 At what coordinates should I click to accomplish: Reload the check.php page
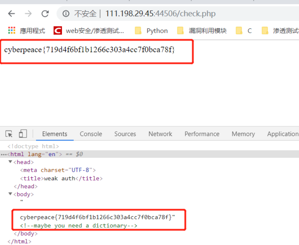(x=45, y=14)
